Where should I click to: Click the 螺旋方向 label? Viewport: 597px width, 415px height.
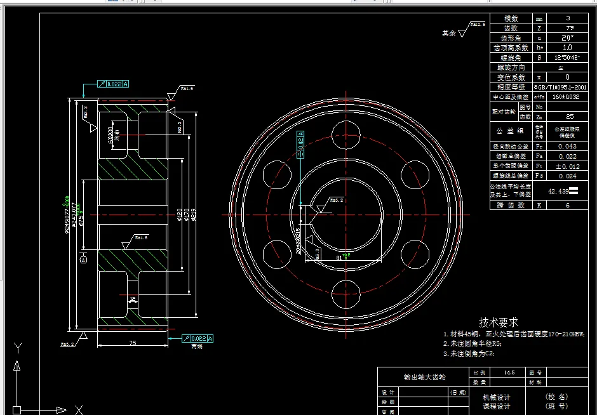tap(511, 68)
